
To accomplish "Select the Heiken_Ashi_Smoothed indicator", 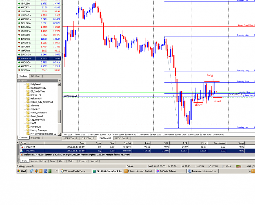I will 42,102.
